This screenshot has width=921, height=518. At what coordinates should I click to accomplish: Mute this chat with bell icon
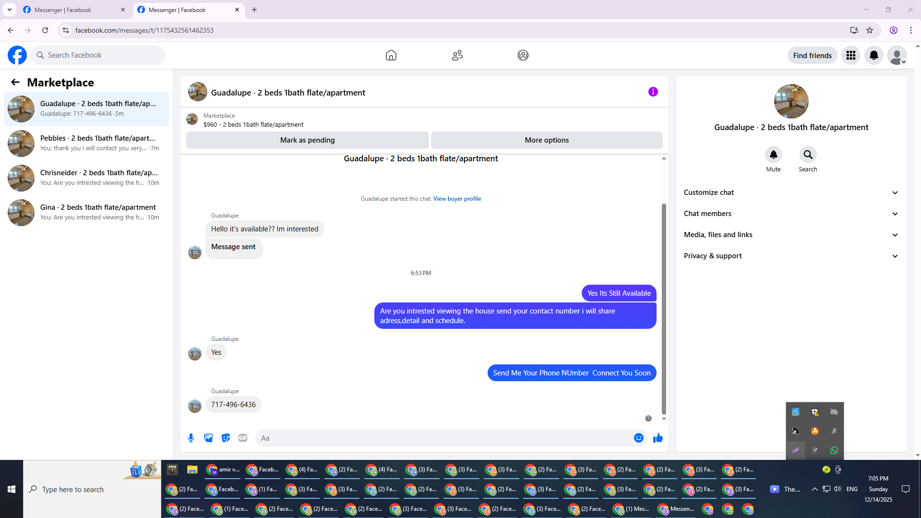pyautogui.click(x=774, y=155)
